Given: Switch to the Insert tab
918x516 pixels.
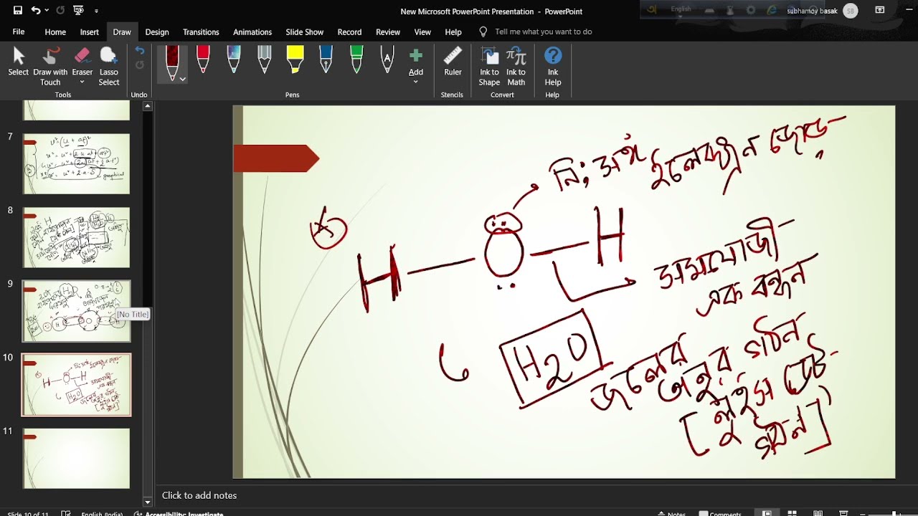Looking at the screenshot, I should [90, 32].
